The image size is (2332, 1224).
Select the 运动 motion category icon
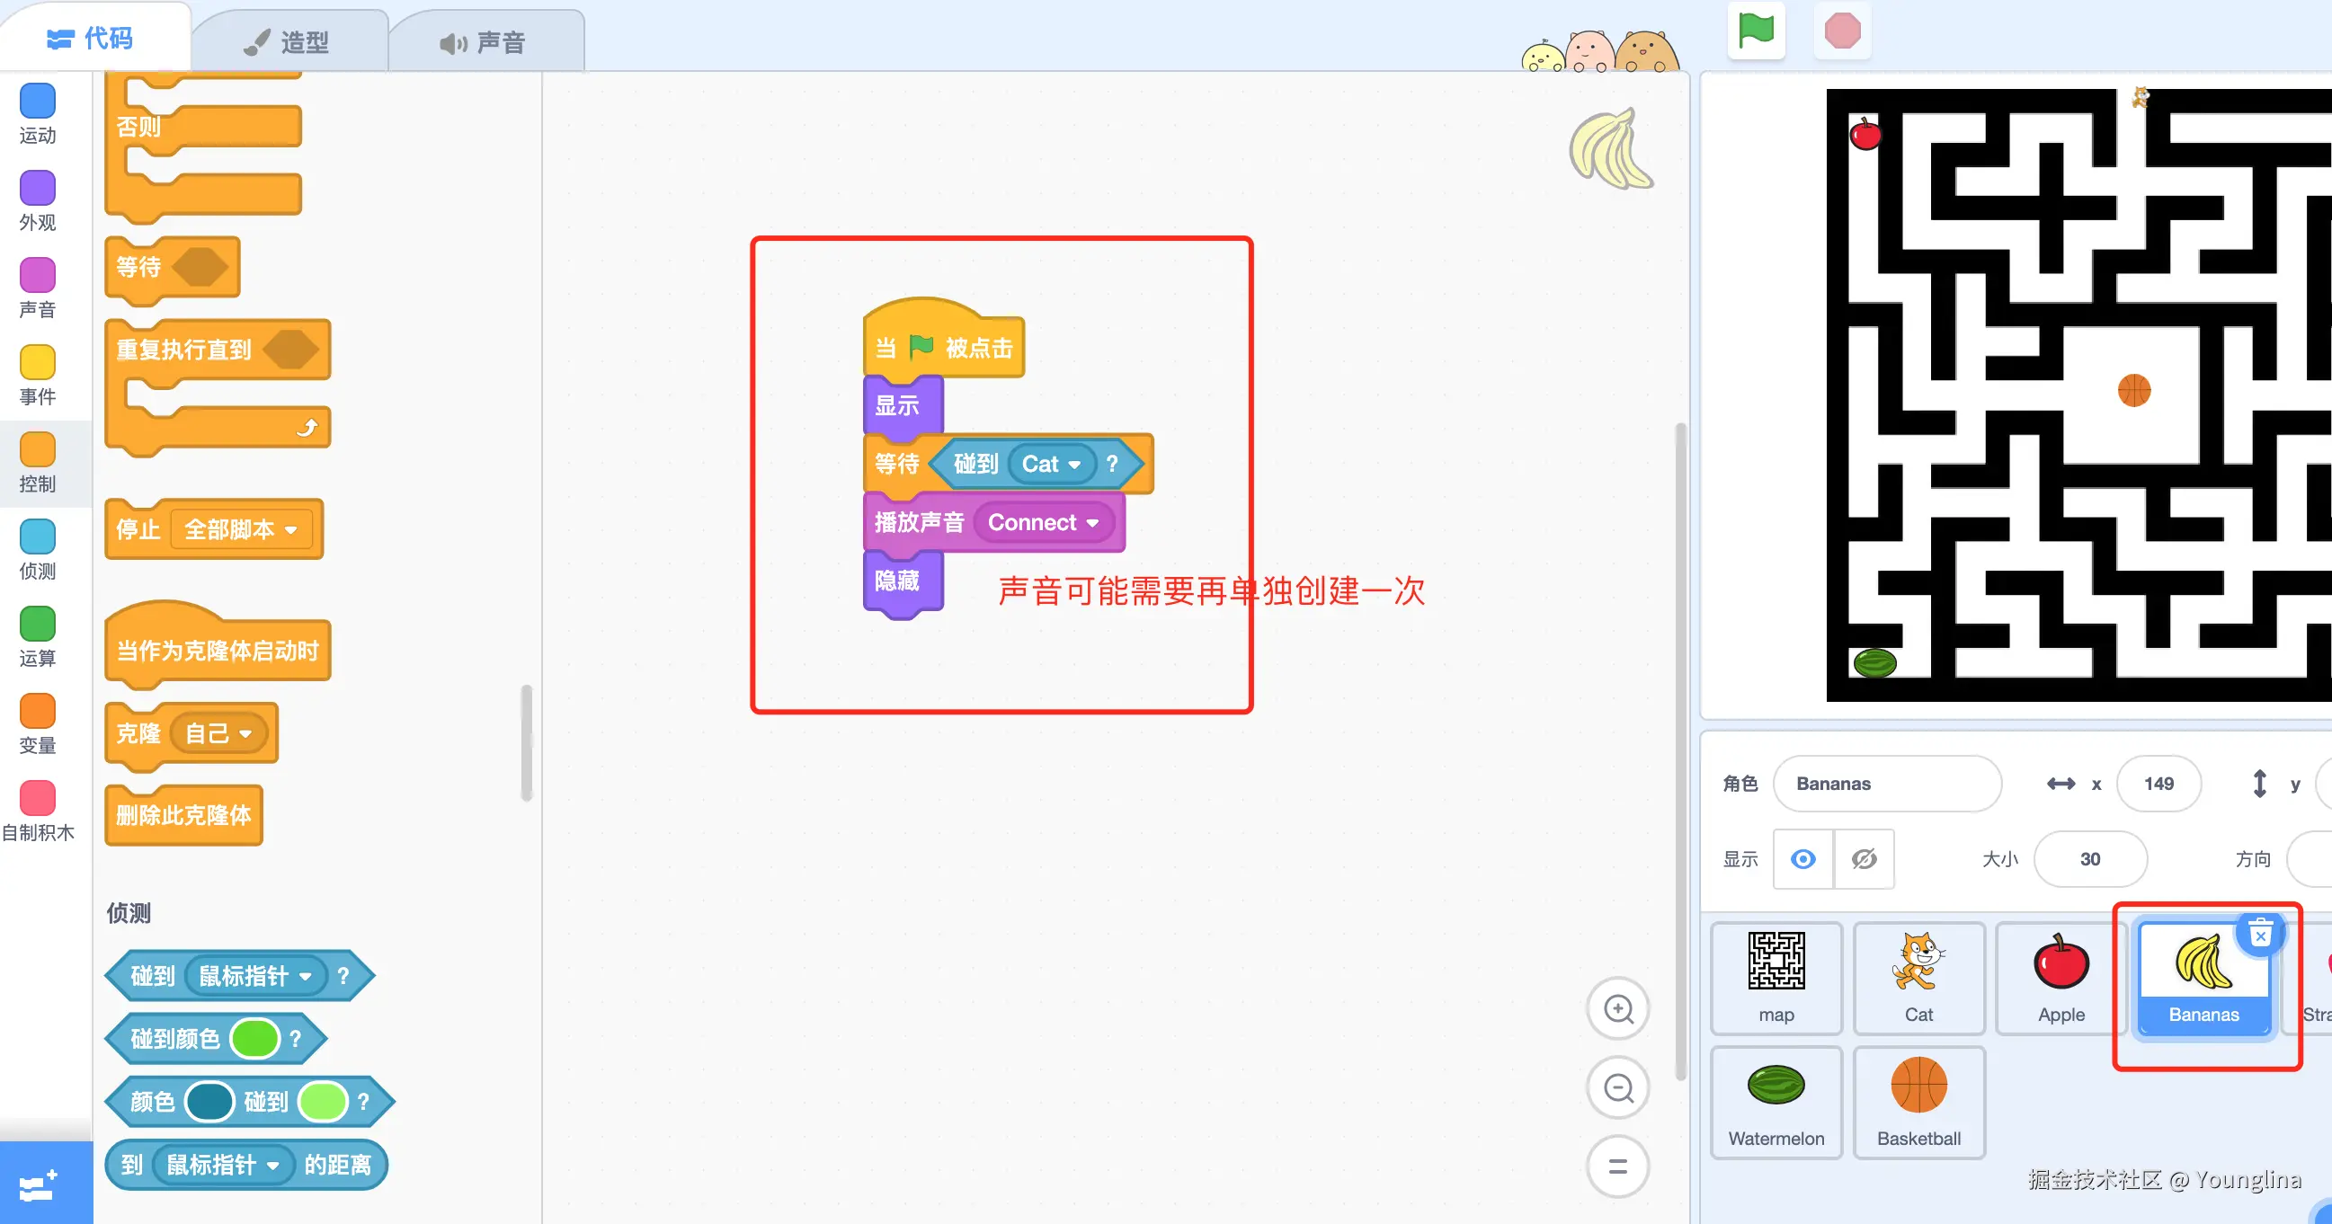point(37,102)
